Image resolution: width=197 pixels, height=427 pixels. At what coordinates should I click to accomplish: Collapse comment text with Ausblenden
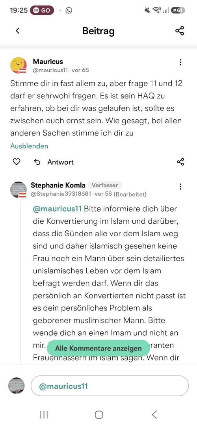pos(29,146)
